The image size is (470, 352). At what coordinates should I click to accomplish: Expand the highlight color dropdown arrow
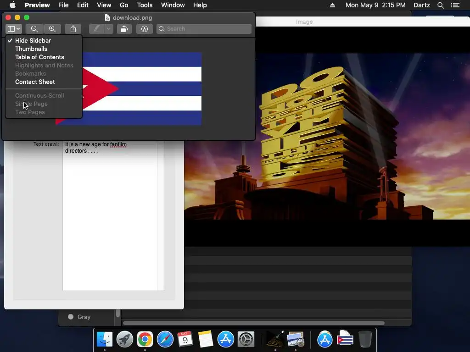point(108,29)
